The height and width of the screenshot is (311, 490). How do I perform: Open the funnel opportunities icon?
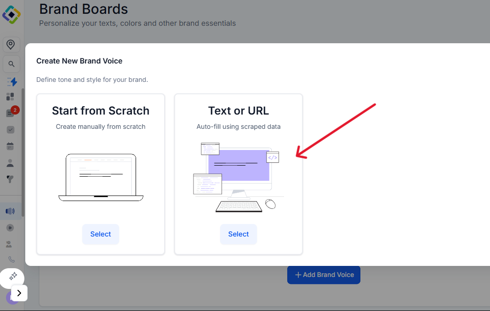pyautogui.click(x=10, y=179)
